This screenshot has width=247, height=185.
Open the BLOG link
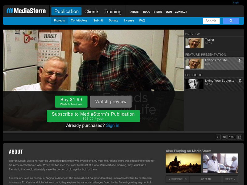pyautogui.click(x=147, y=12)
